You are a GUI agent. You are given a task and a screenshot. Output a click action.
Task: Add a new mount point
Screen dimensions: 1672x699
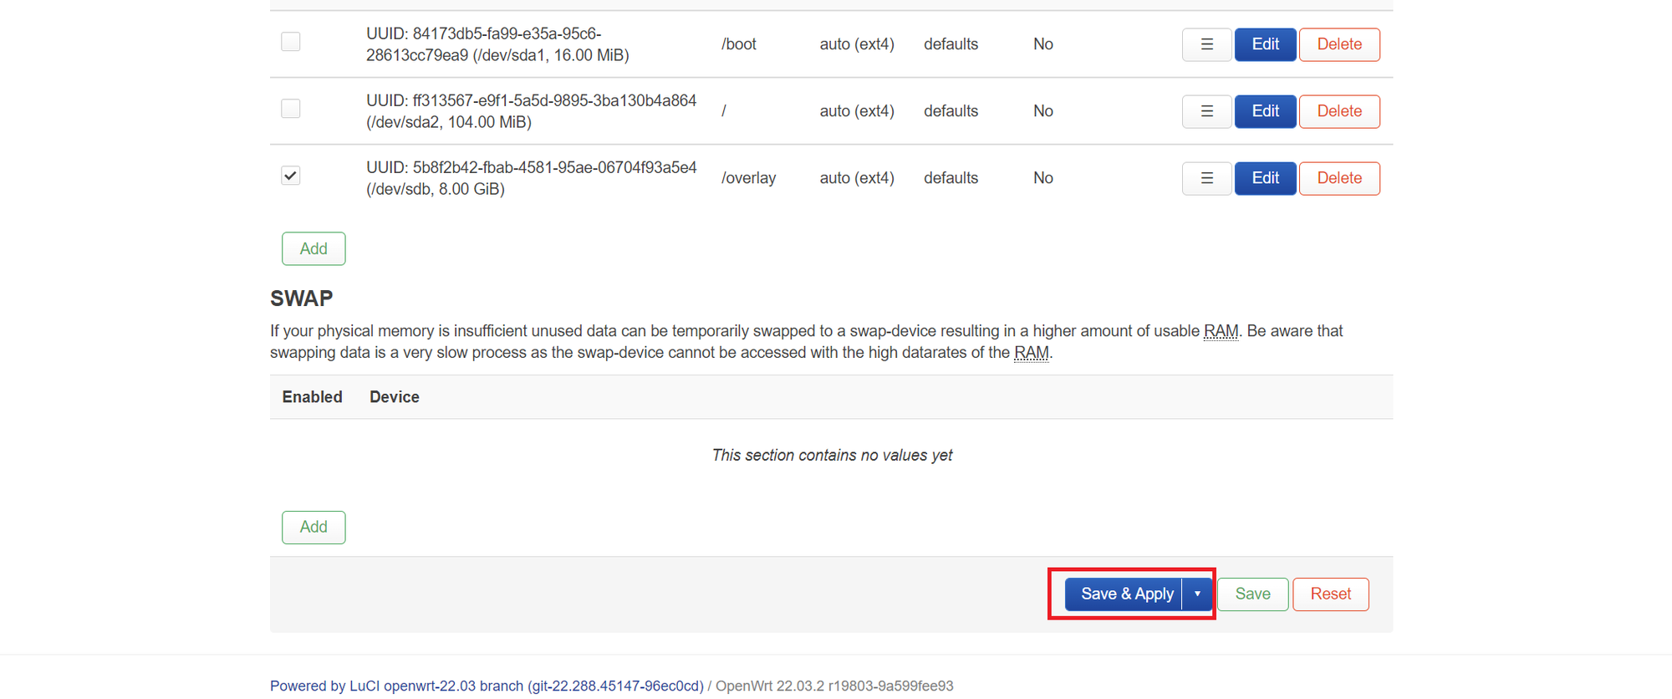tap(313, 248)
